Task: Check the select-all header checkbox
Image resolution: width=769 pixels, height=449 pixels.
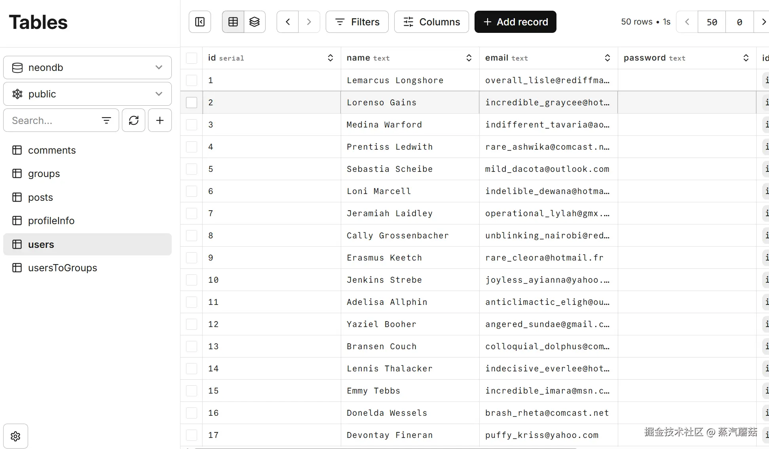Action: [192, 58]
